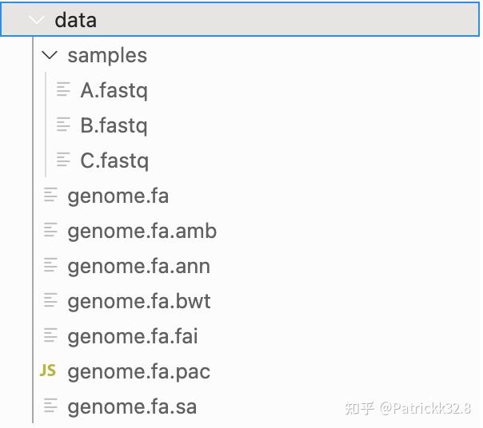Collapse the data folder chevron
The width and height of the screenshot is (483, 428).
click(x=36, y=20)
